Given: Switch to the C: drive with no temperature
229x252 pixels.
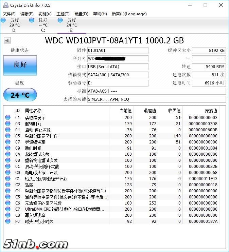Looking at the screenshot, I should tap(43, 25).
